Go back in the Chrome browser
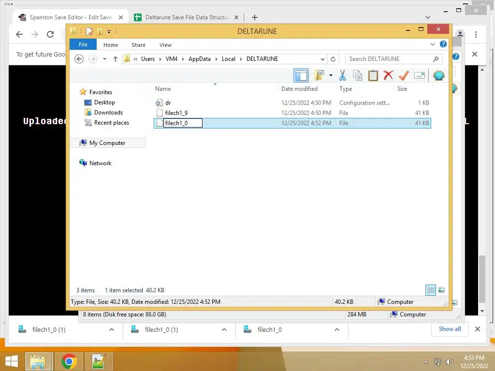Screen dimensions: 495x371 (x=19, y=34)
